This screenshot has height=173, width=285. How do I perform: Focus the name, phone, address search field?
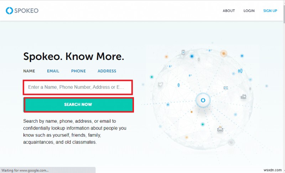pos(78,87)
